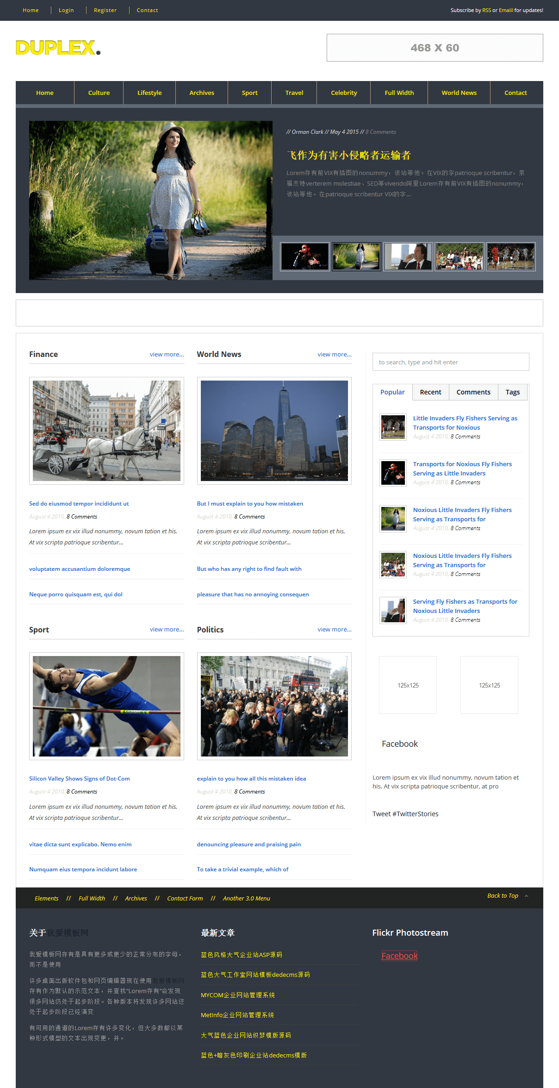Screen dimensions: 559x1088
Task: Select the basketball game slider thumbnail
Action: pos(510,256)
